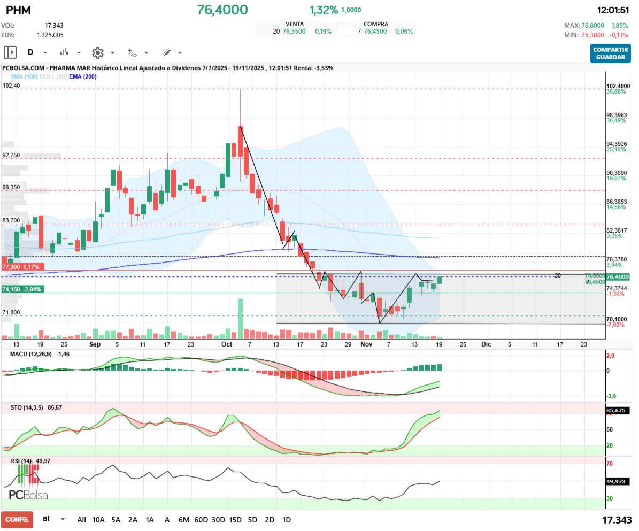Expand the chart type dropdown arrow
Image resolution: width=639 pixels, height=531 pixels.
[79, 53]
